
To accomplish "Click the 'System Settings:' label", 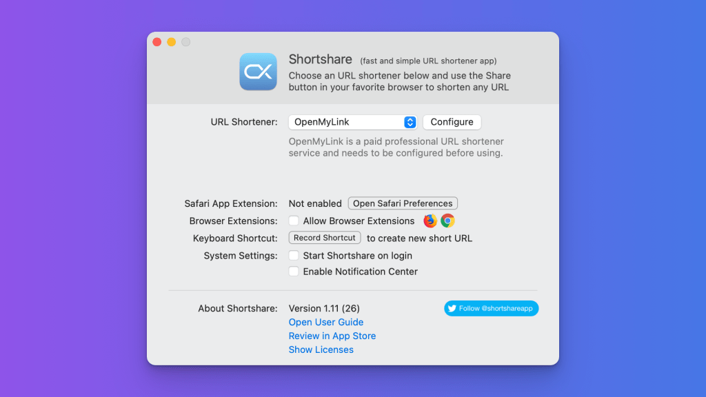I will click(x=241, y=256).
